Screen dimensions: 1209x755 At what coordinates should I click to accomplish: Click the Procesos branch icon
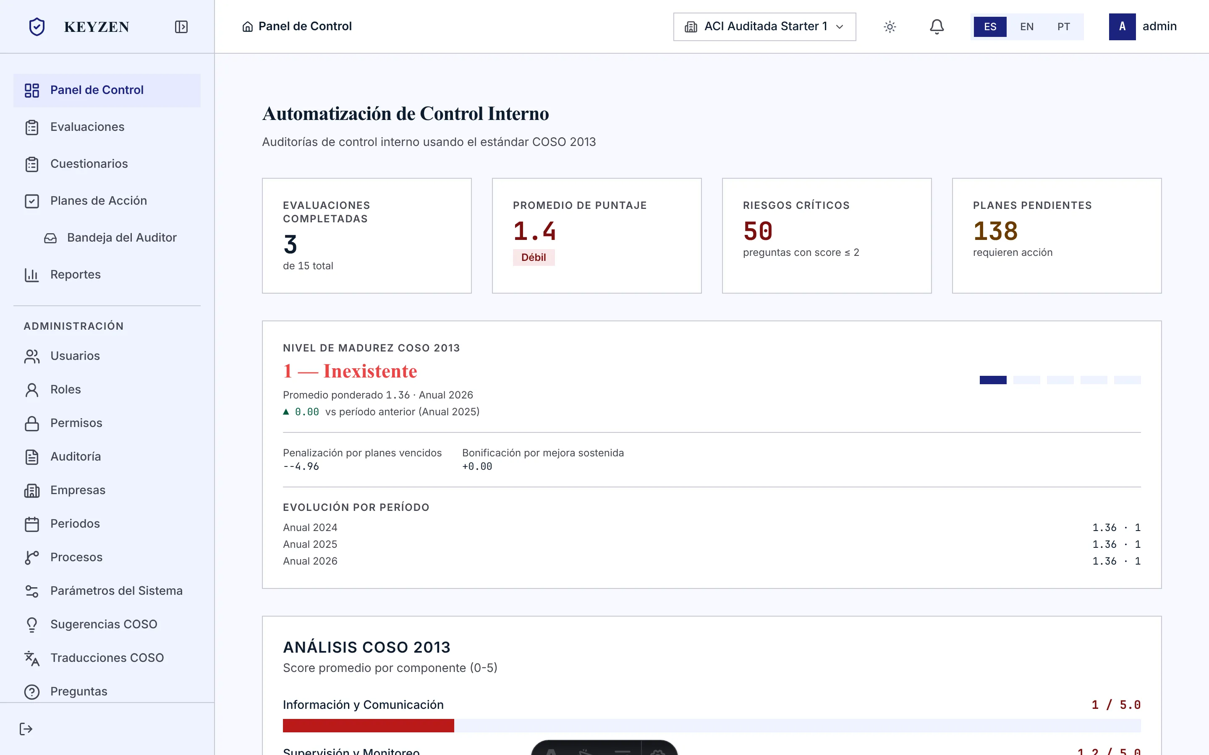(32, 557)
